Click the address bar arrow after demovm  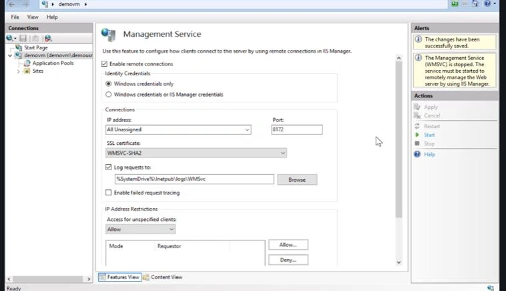click(x=86, y=4)
